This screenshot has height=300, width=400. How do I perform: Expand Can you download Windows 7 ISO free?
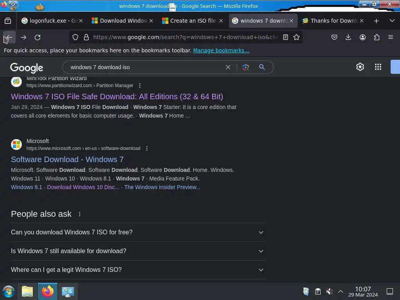(138, 232)
